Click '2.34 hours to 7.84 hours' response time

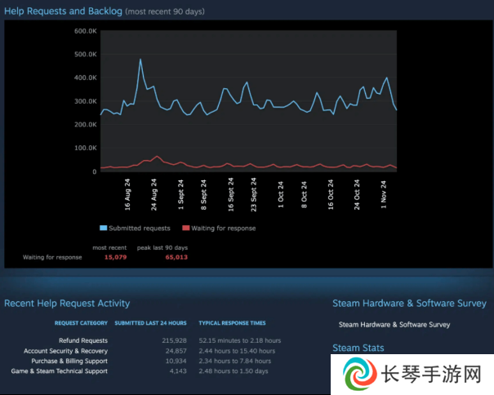(x=235, y=361)
